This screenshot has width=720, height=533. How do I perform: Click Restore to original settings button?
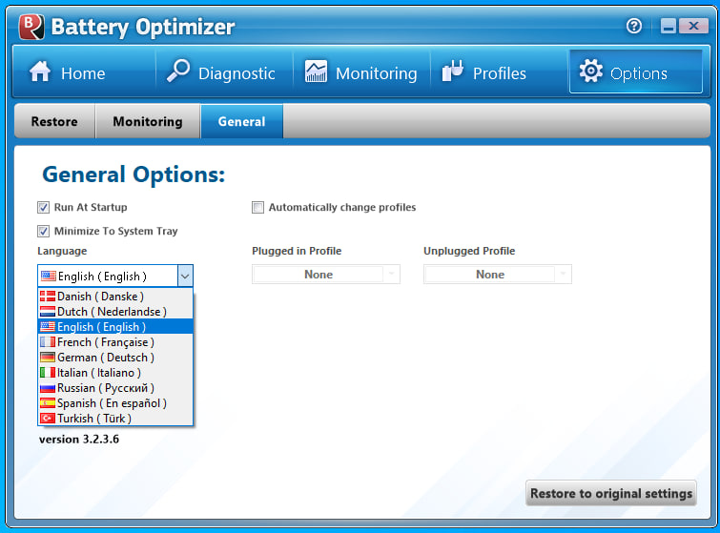(x=611, y=493)
